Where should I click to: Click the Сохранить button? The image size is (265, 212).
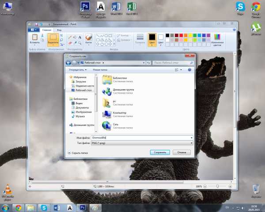(x=160, y=152)
